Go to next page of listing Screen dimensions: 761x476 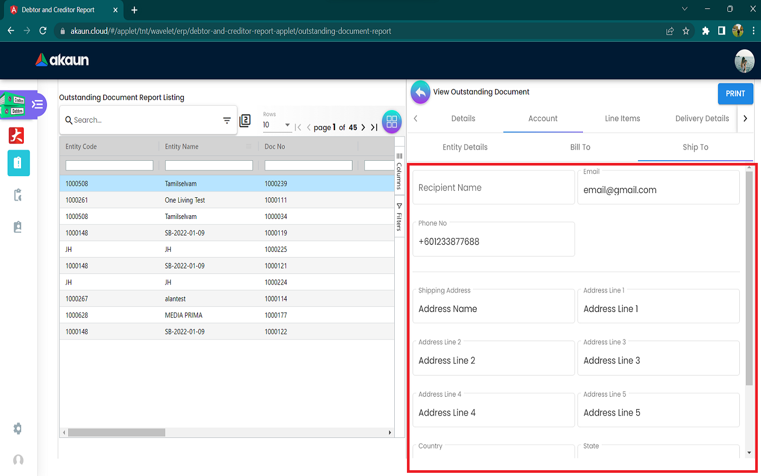tap(363, 127)
